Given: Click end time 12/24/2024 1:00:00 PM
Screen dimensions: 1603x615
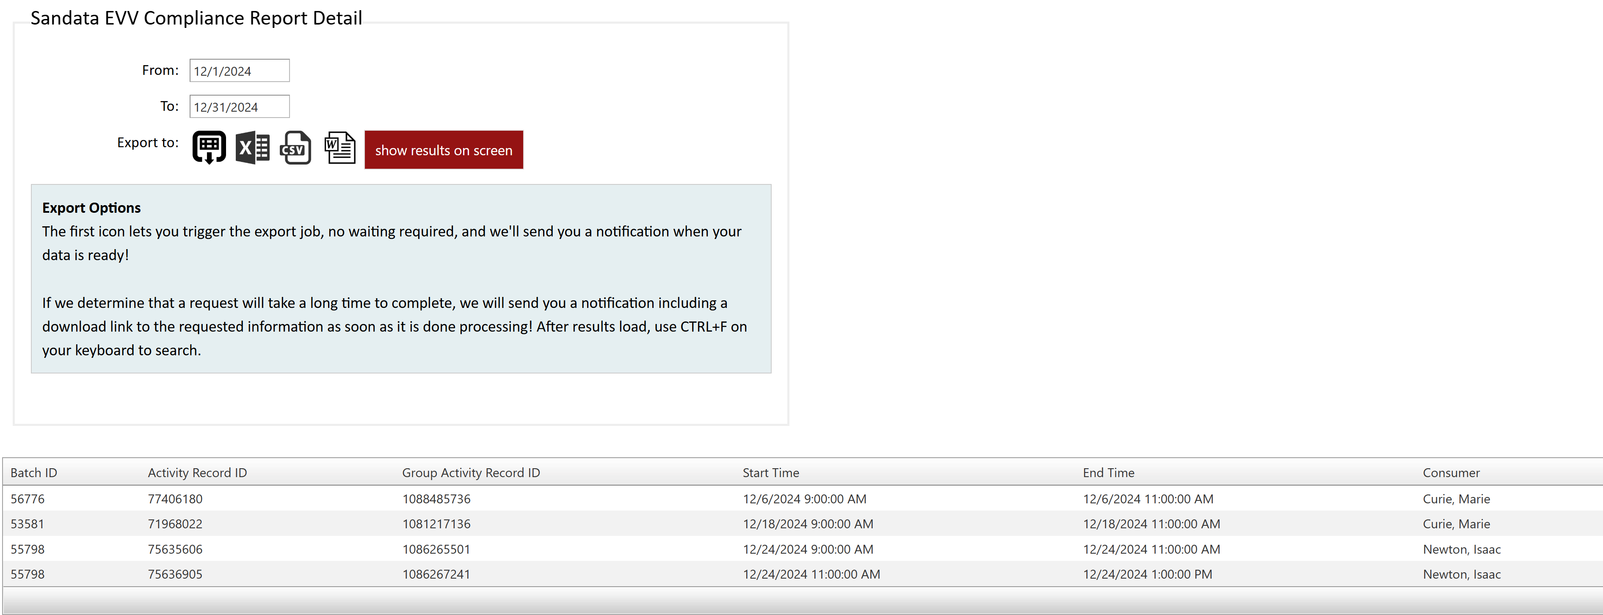Looking at the screenshot, I should point(1148,574).
